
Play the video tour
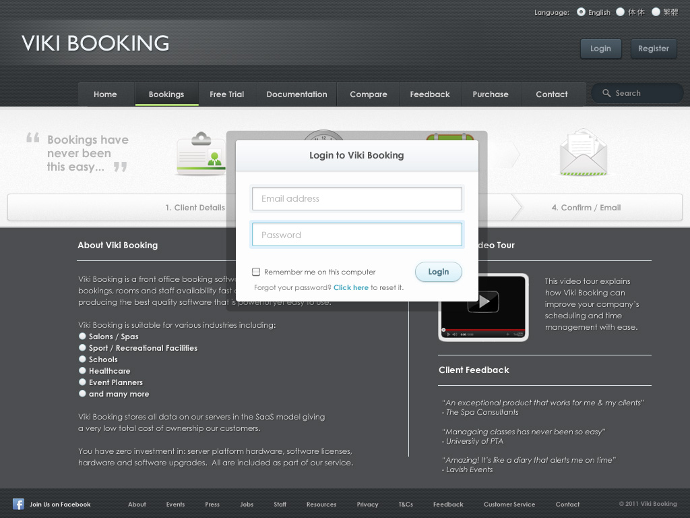pos(483,301)
